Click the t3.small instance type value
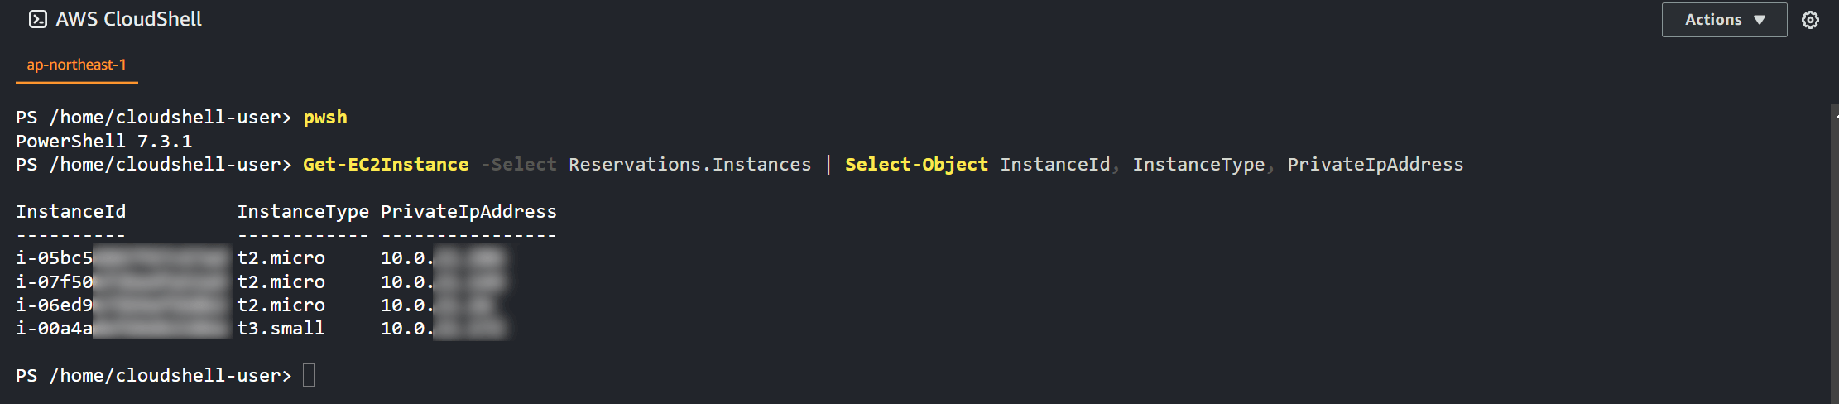The height and width of the screenshot is (404, 1839). [281, 328]
